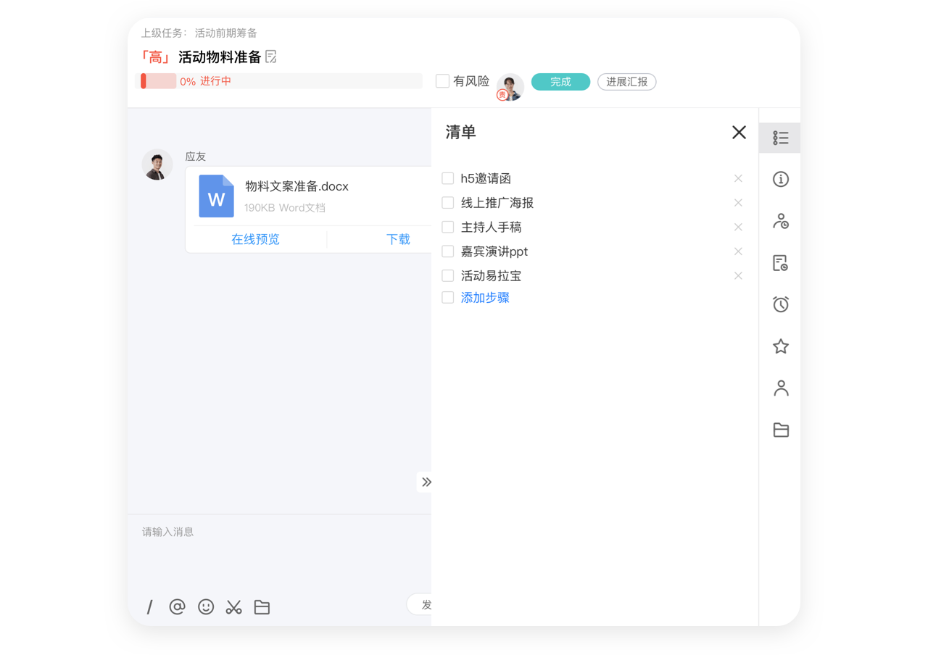The width and height of the screenshot is (928, 655).
Task: Check off the h5邀请函 item
Action: click(x=448, y=178)
